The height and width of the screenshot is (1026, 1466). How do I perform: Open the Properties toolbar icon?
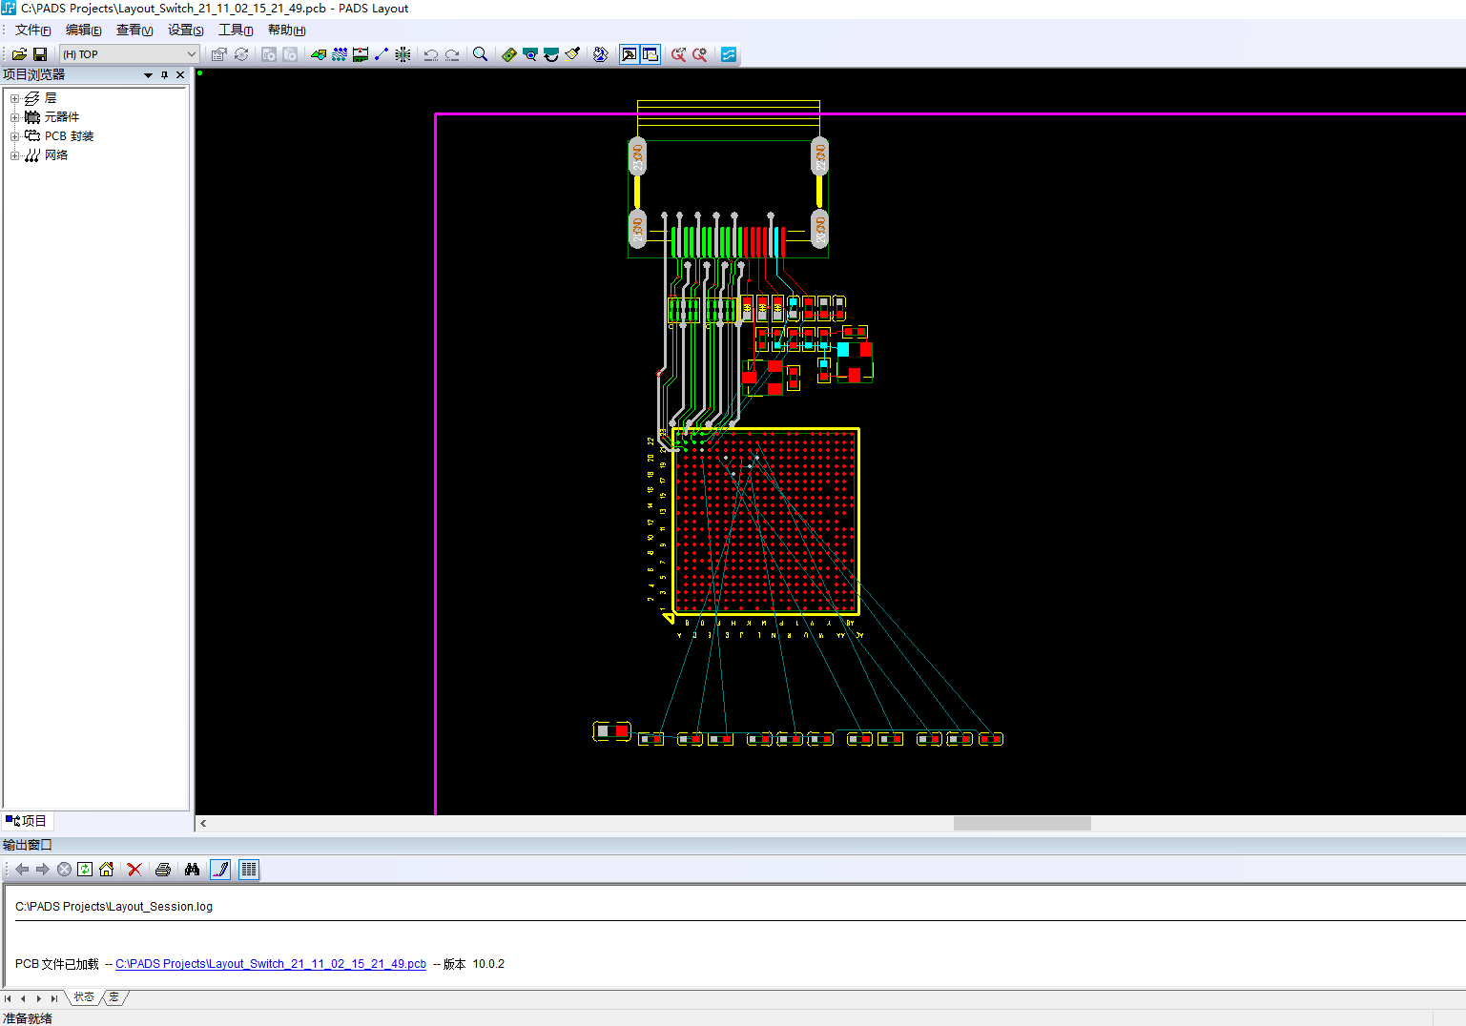(218, 54)
